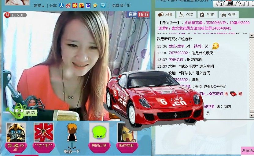Viewport: 254px width, 156px height.
Task: Share to Baidu via the paw icon
Action: pos(88,6)
